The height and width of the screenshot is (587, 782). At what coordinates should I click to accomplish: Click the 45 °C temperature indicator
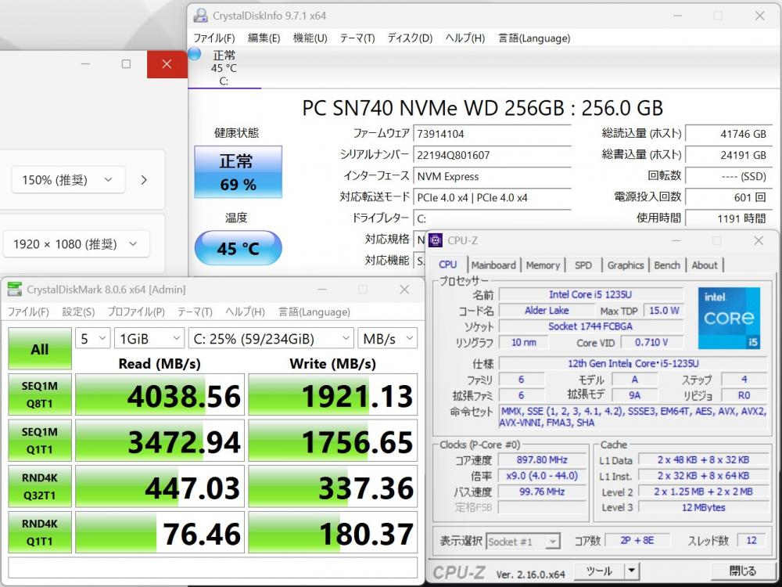pos(238,247)
